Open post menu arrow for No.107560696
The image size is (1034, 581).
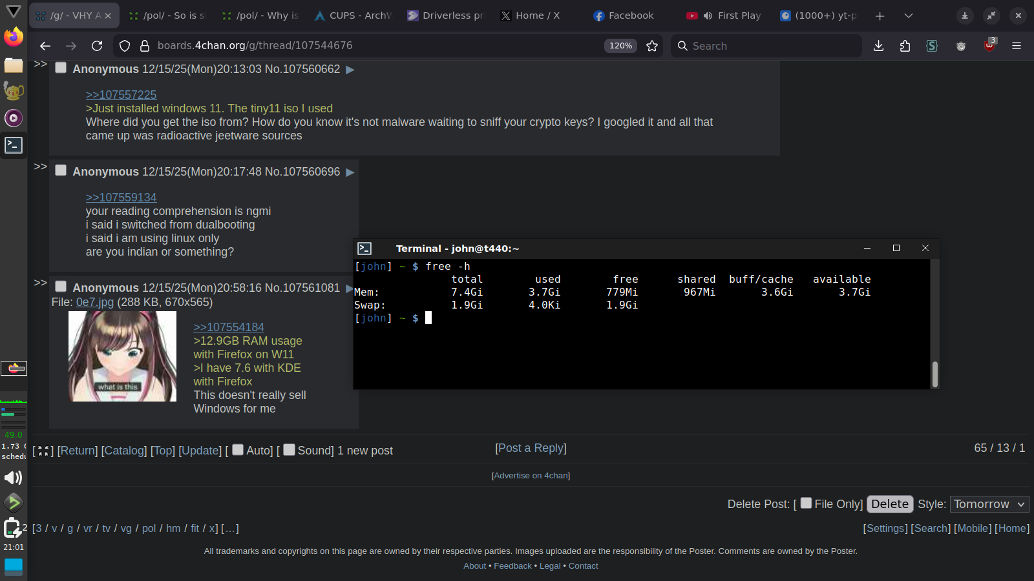tap(350, 172)
